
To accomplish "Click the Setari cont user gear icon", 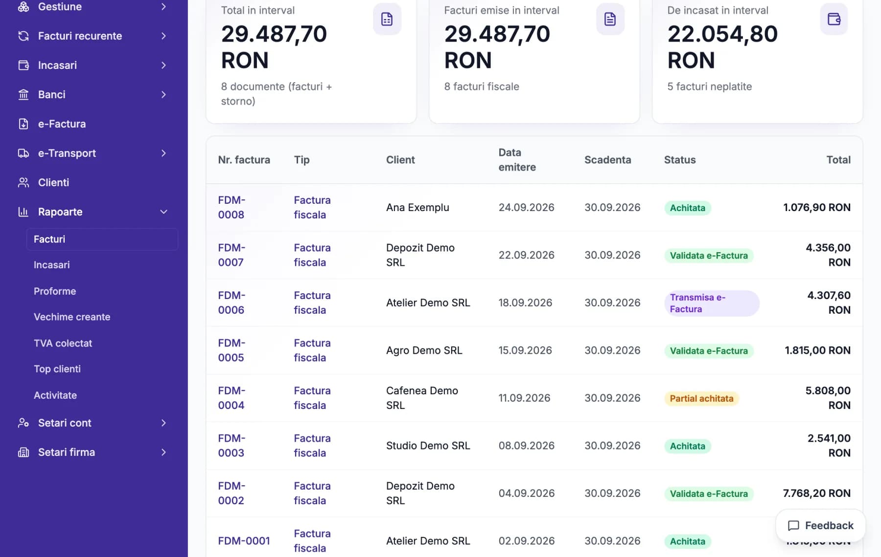I will click(23, 423).
